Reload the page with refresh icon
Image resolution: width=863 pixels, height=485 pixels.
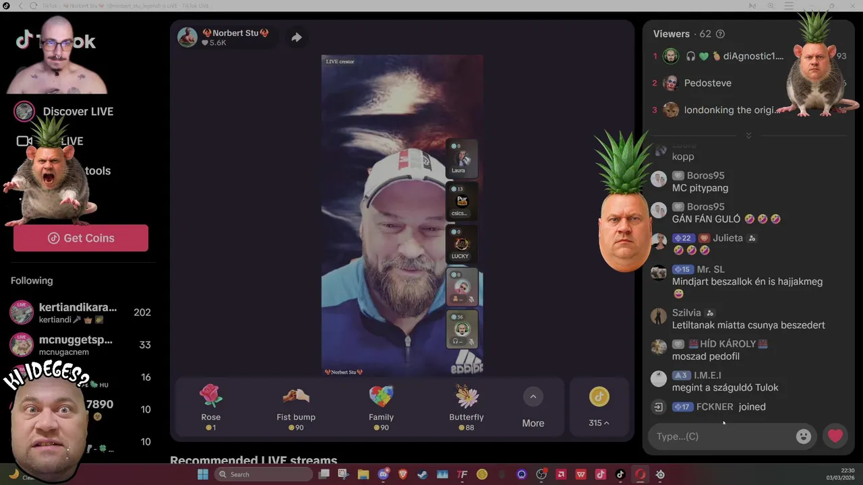(34, 6)
